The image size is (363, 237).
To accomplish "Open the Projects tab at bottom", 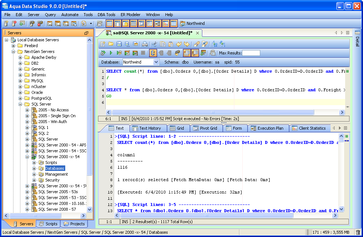I will 74,224.
